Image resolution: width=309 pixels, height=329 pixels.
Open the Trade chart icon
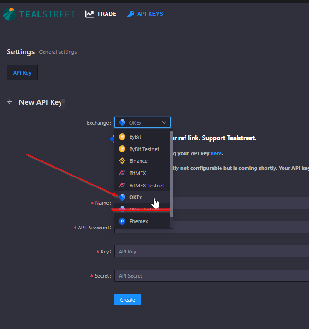(89, 14)
